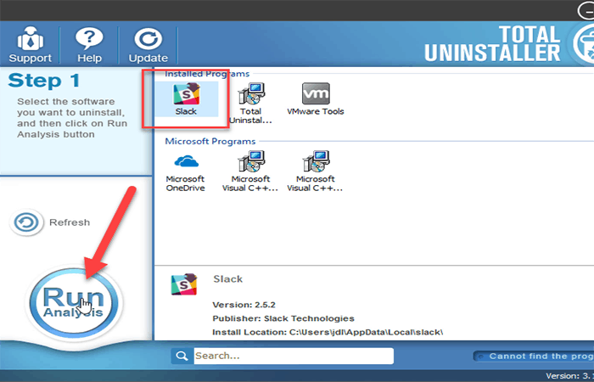Click the Install Location path text
The image size is (594, 382).
(328, 332)
